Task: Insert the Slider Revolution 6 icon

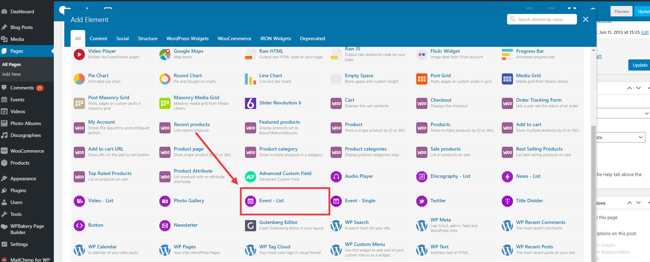Action: click(x=251, y=103)
